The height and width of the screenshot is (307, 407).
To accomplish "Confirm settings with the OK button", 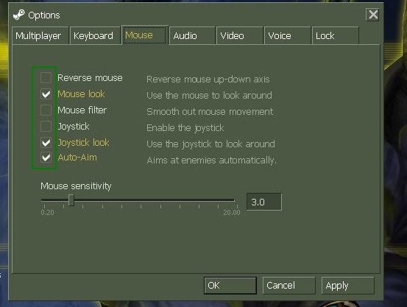I will pyautogui.click(x=230, y=286).
